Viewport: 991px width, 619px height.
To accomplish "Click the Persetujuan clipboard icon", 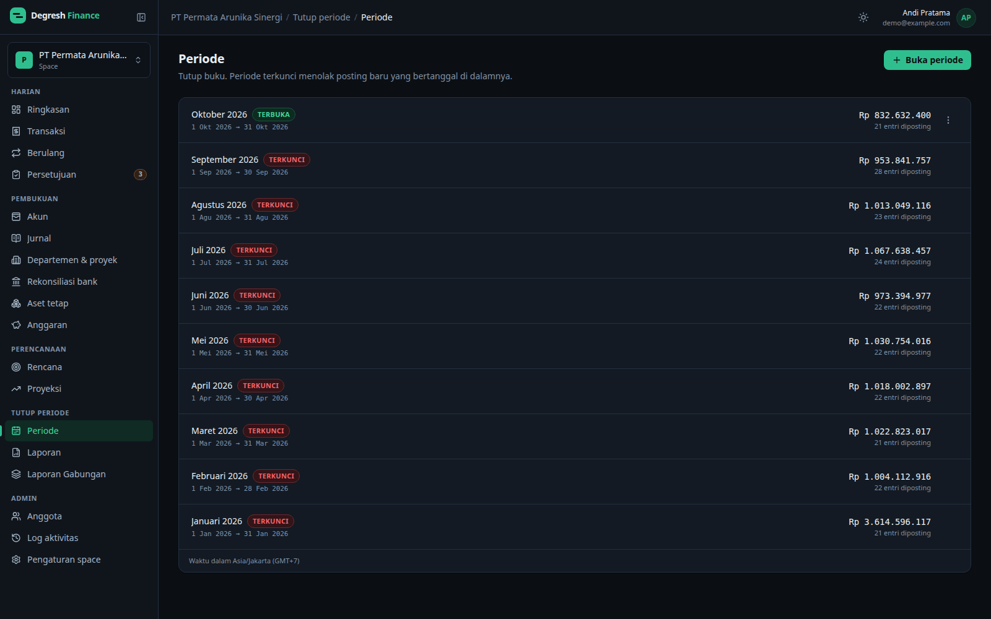I will [16, 175].
